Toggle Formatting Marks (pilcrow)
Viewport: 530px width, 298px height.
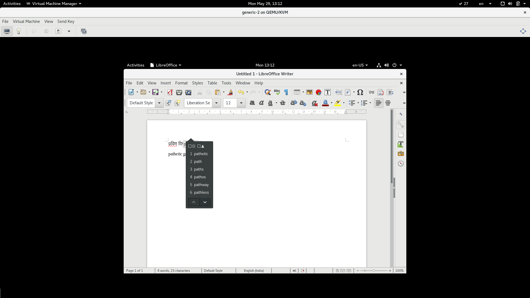point(286,92)
